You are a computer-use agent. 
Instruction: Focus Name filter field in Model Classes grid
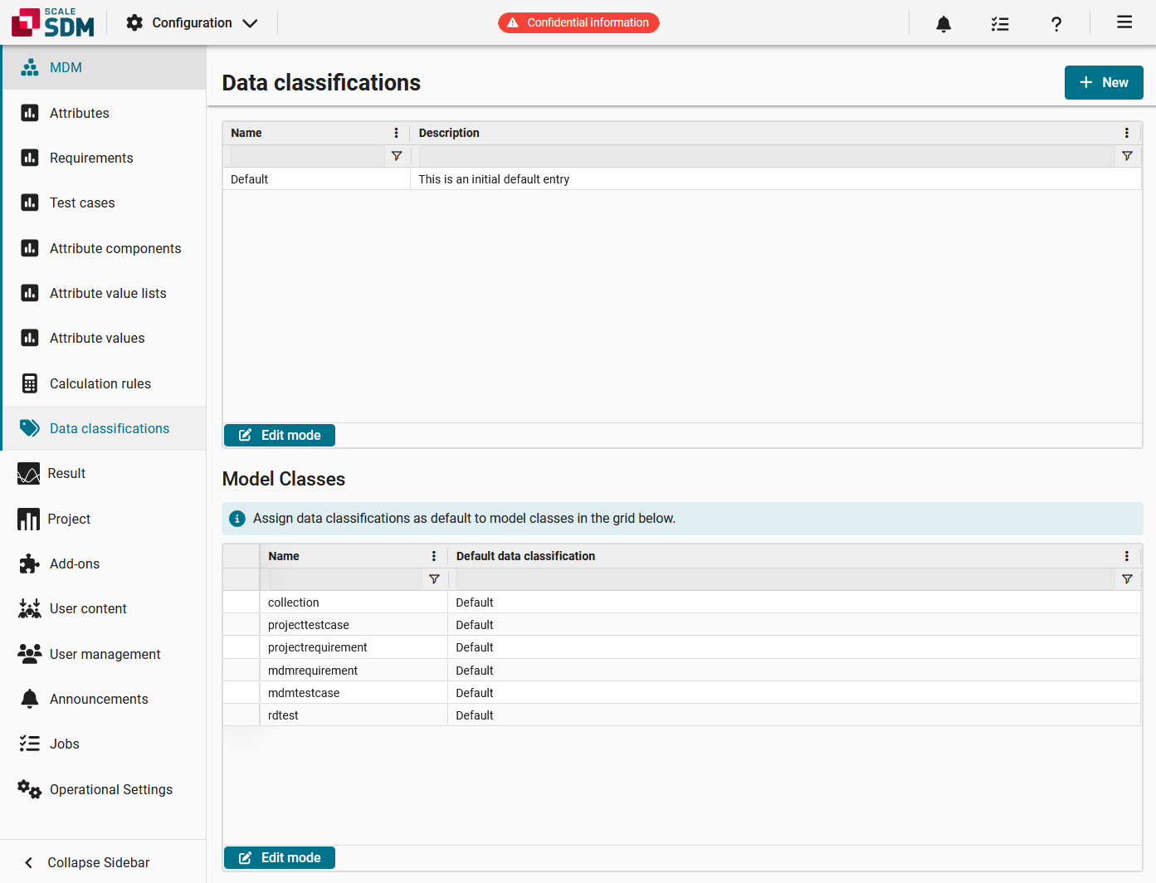[x=345, y=579]
